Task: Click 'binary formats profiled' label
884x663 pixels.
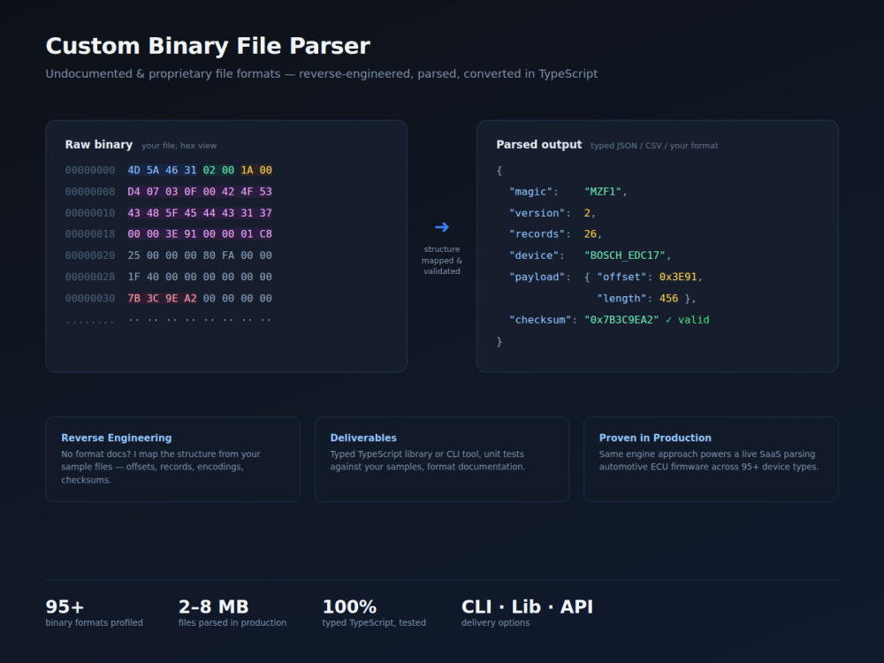Action: point(95,622)
